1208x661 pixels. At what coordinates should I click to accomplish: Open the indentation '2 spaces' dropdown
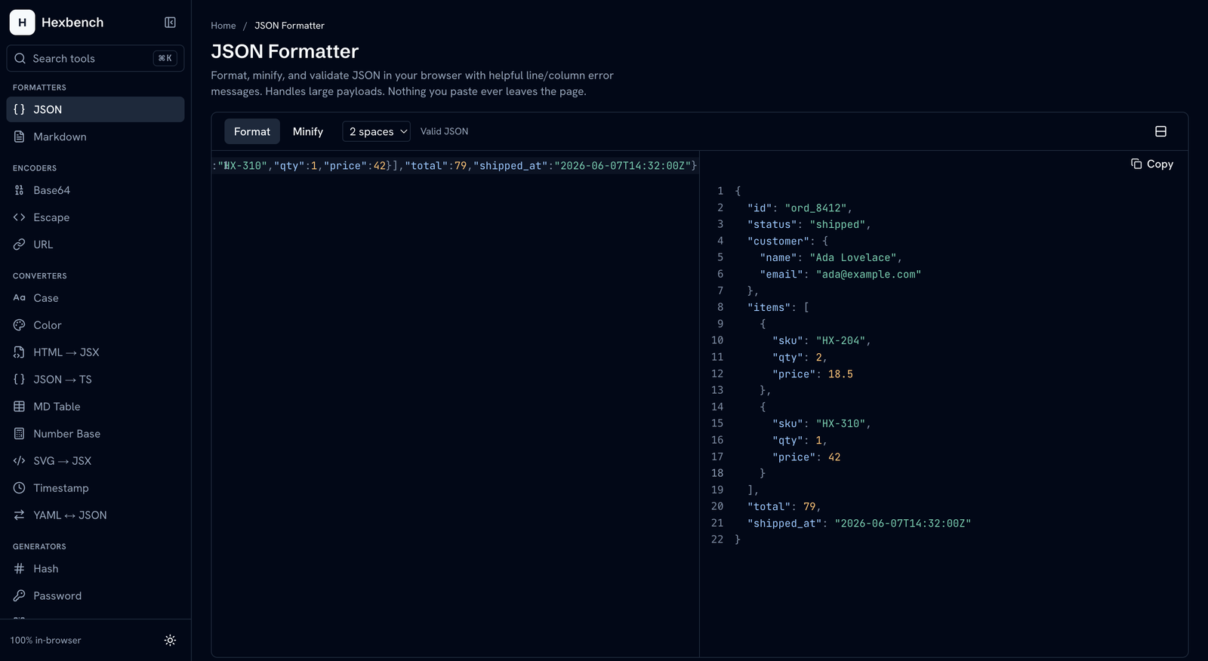[x=376, y=131]
